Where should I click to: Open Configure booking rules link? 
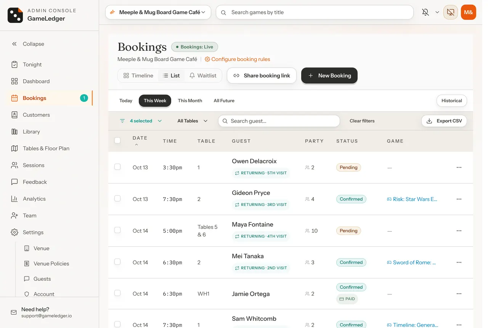click(x=238, y=59)
